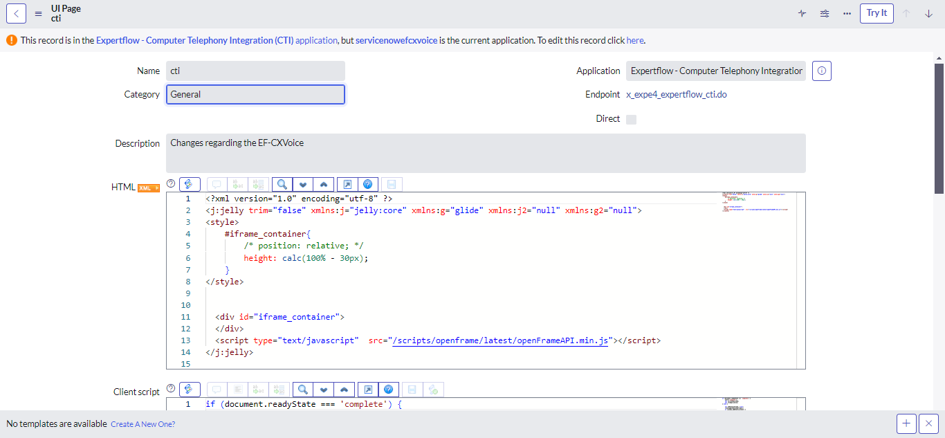This screenshot has height=438, width=945.
Task: Toggle the Direct checkbox
Action: [x=631, y=119]
